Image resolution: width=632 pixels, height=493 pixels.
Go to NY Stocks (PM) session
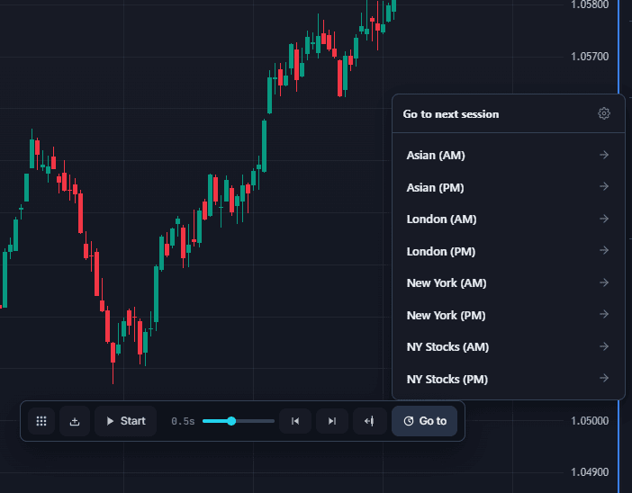[x=509, y=379]
